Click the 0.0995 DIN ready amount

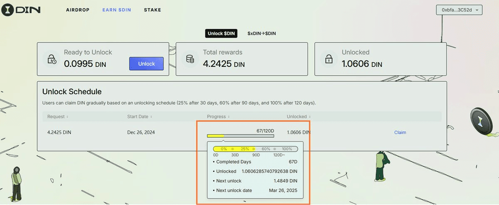(x=85, y=64)
